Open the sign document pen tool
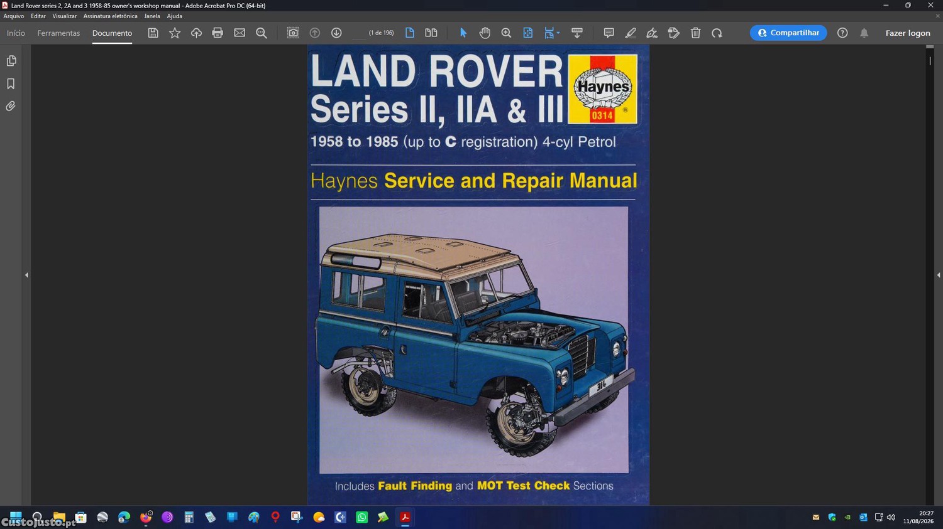943x529 pixels. click(x=652, y=33)
